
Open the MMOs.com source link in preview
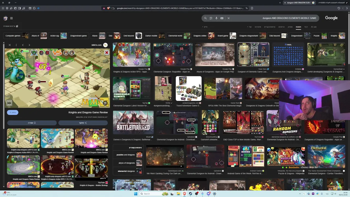click(x=99, y=45)
